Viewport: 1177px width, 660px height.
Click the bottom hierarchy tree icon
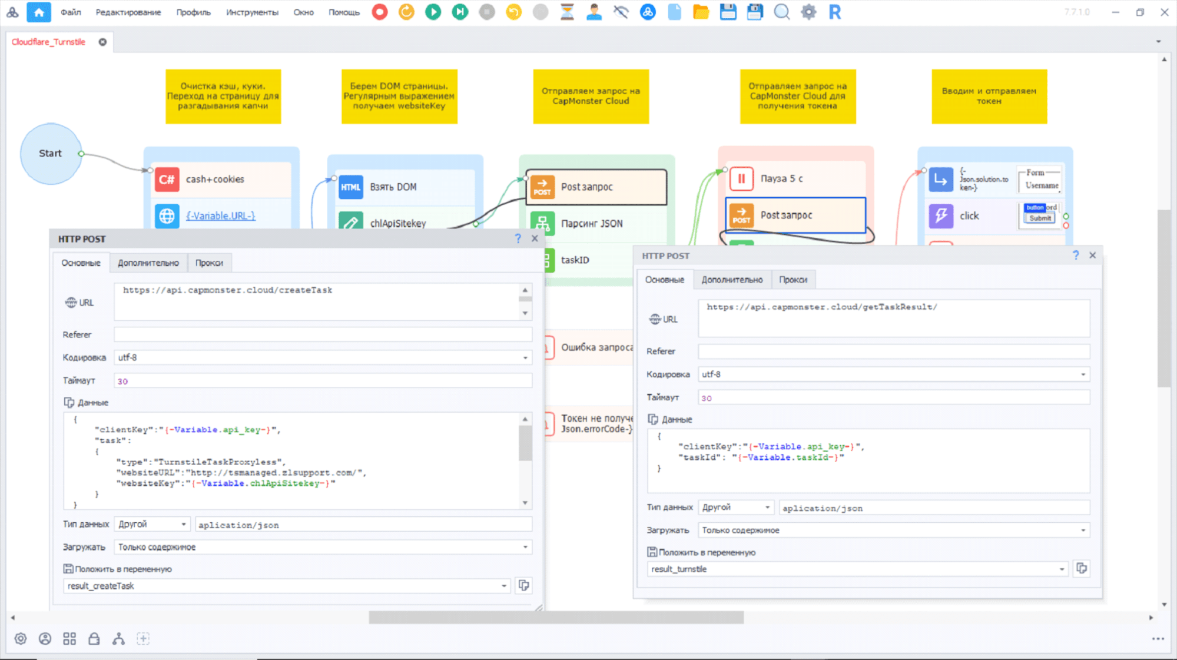click(118, 639)
